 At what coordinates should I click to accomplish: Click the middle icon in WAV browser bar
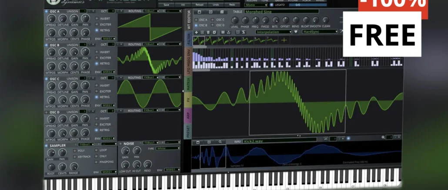click(x=209, y=141)
